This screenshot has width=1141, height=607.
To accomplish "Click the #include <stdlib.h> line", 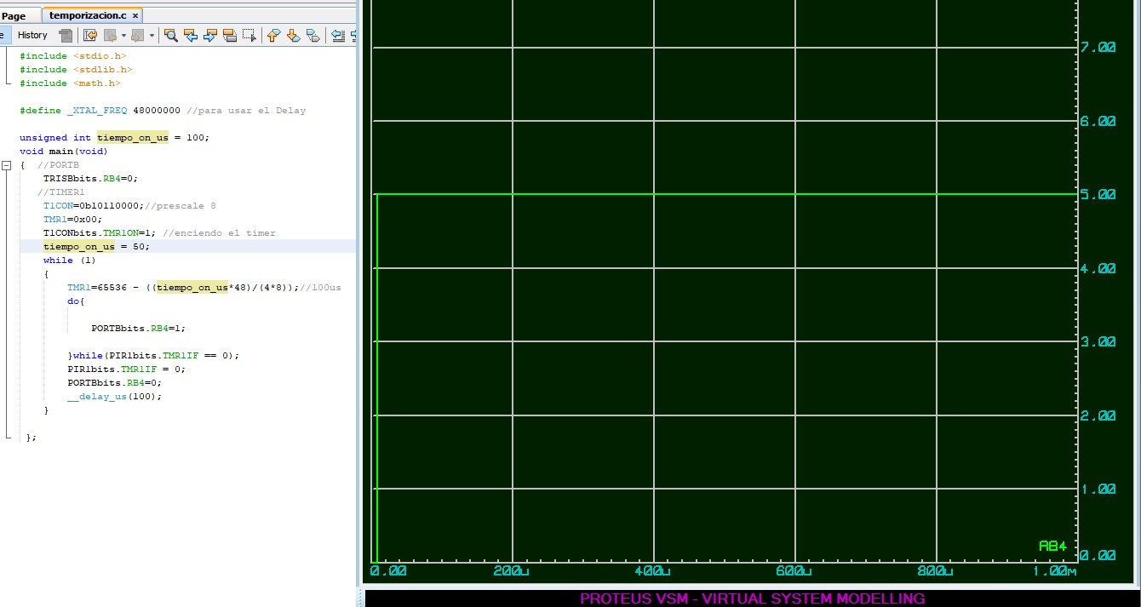I will pos(76,70).
